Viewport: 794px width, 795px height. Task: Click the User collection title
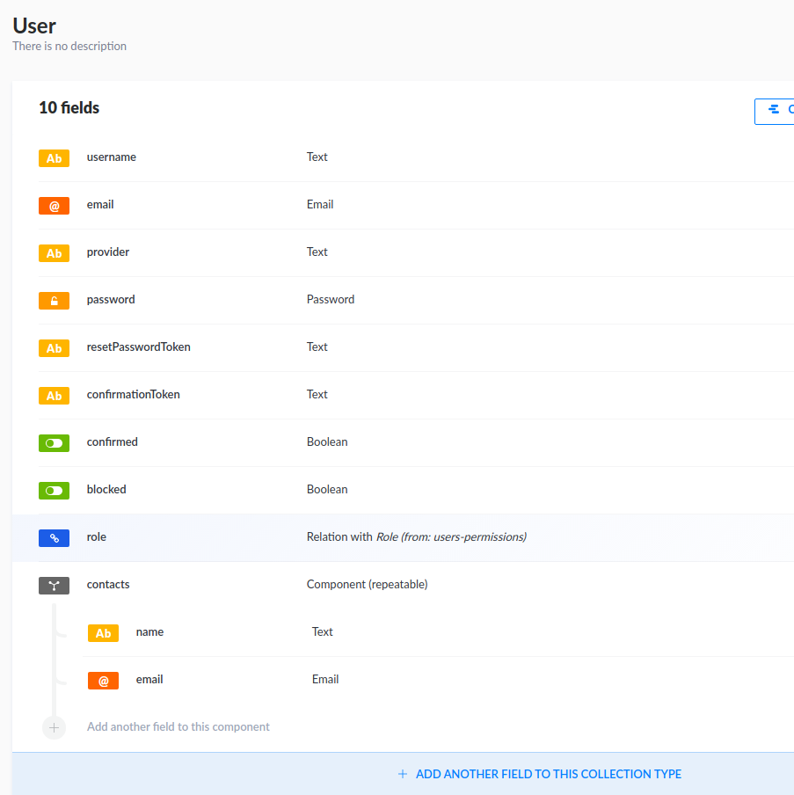point(33,26)
